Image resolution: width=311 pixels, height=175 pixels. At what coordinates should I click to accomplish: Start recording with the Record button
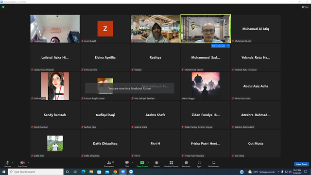click(x=156, y=164)
